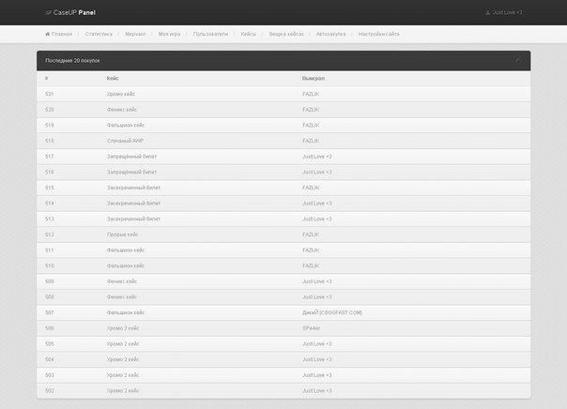Click the user avatar icon in header
Screen dimensions: 567x409
coord(487,13)
